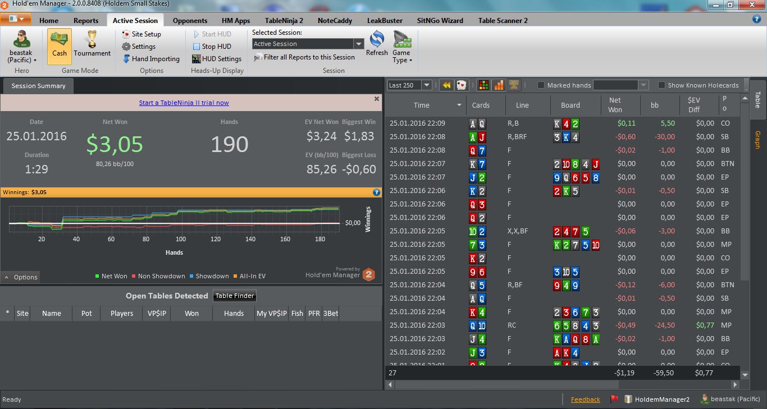Screen dimensions: 767x409
Task: Click the yellow rewind arrows icon
Action: (447, 85)
